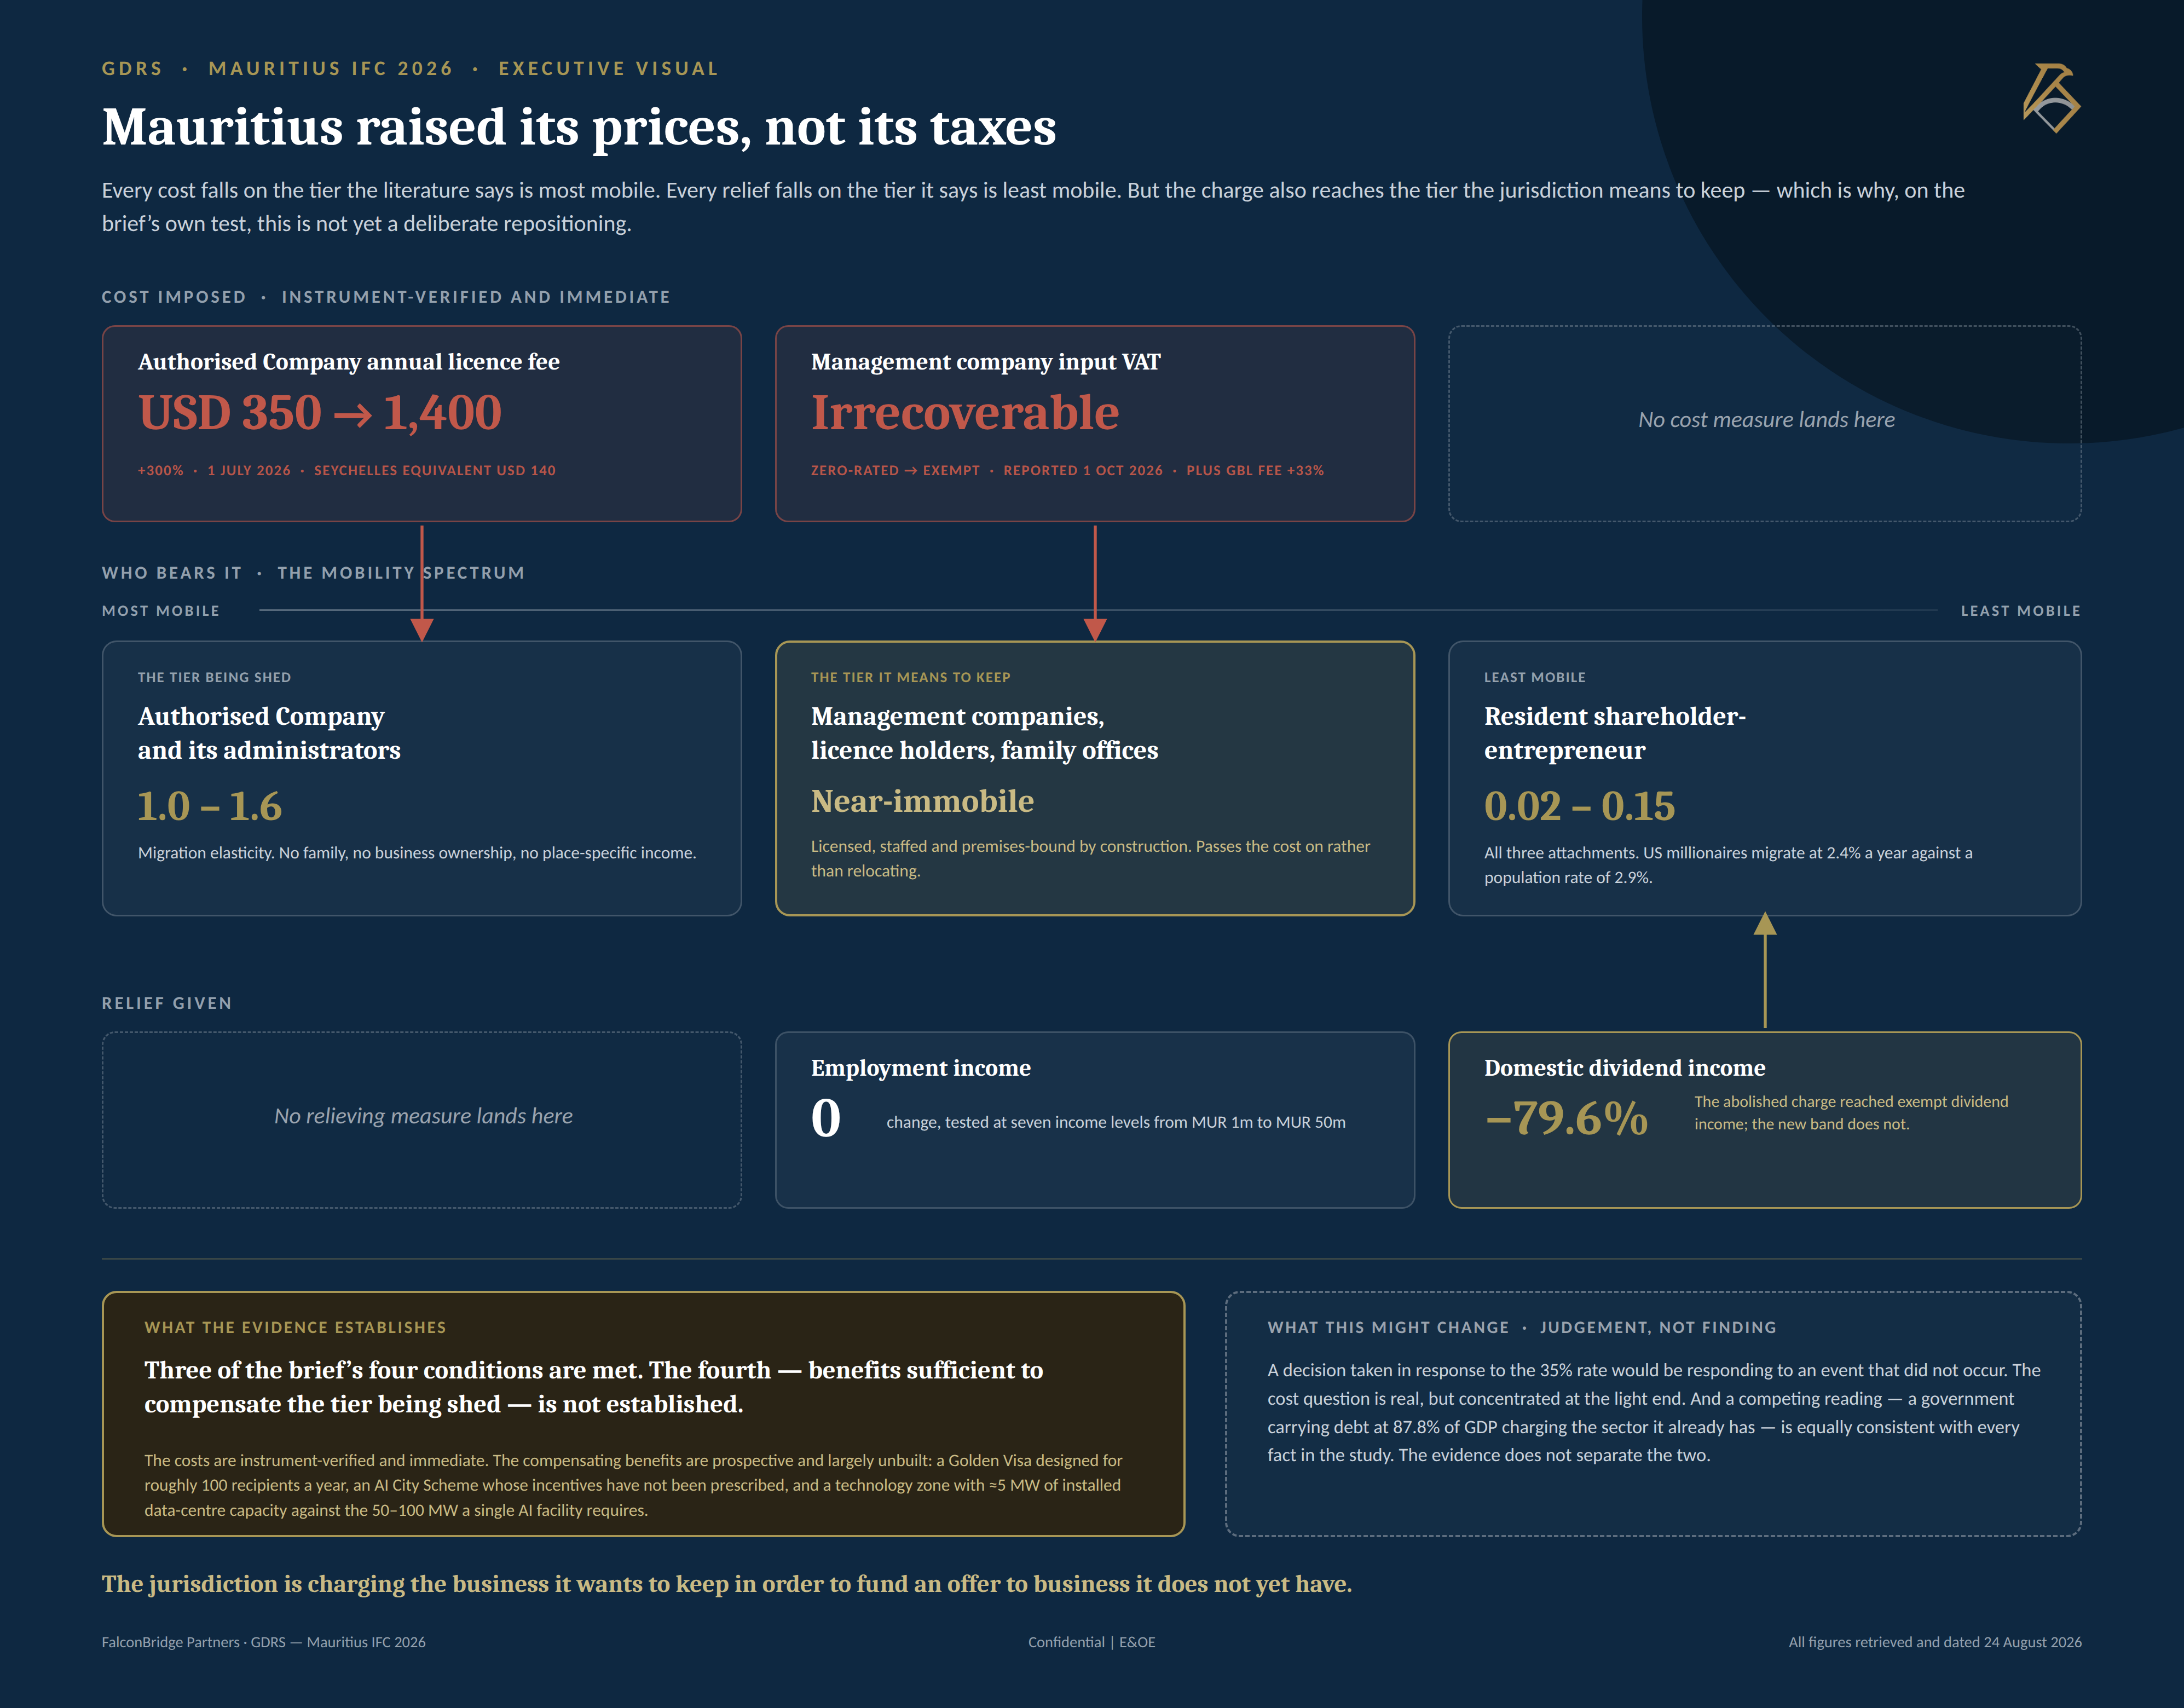Click the gold upward arrow above dividend card

point(1765,969)
